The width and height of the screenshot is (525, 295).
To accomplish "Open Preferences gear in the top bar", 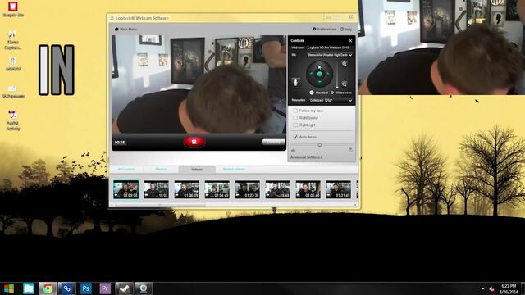I will 324,29.
